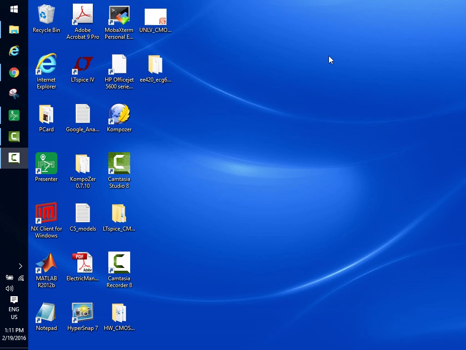The image size is (466, 350).
Task: Select the HyperSnap 7 desktop icon
Action: coord(83,314)
